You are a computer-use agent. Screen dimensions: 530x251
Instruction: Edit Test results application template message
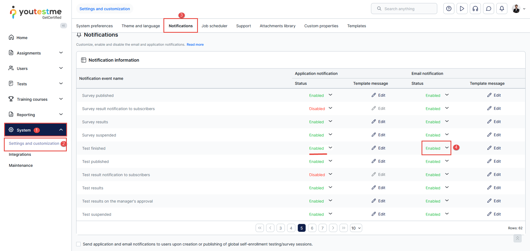tap(378, 188)
